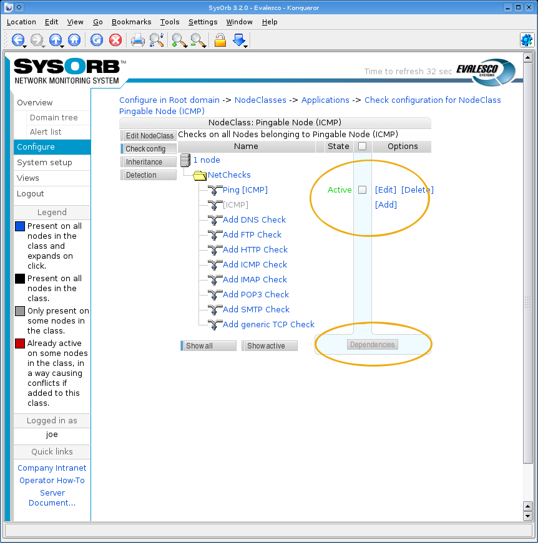Image resolution: width=538 pixels, height=543 pixels.
Task: Click the vertical scrollbar thumb
Action: pos(527,263)
